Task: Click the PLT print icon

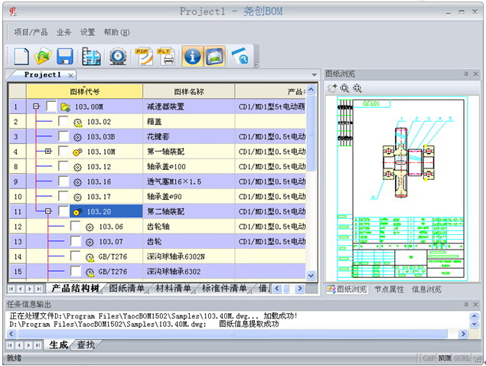Action: [166, 56]
